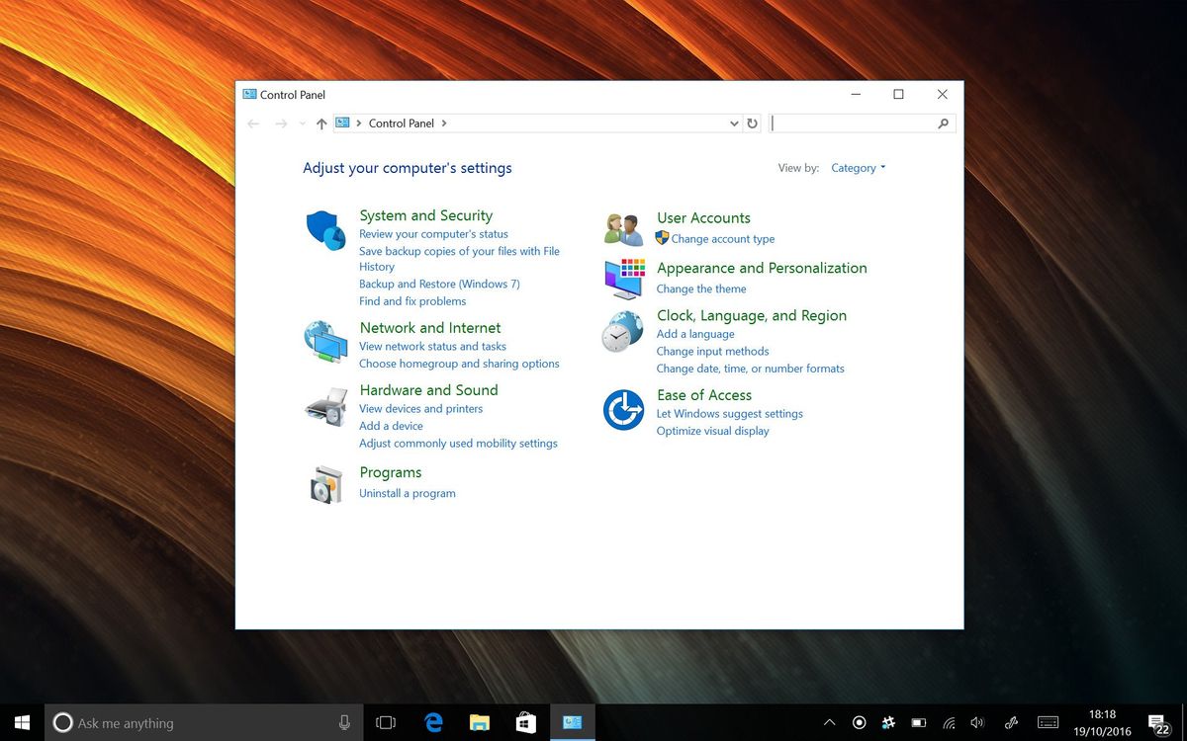Expand the address bar dropdown arrow
Image resolution: width=1187 pixels, height=741 pixels.
[734, 123]
